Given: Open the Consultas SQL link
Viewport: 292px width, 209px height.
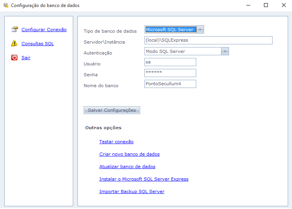Looking at the screenshot, I should [x=37, y=44].
